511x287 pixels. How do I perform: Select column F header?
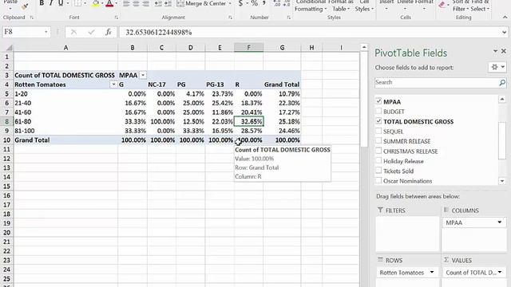[x=248, y=48]
